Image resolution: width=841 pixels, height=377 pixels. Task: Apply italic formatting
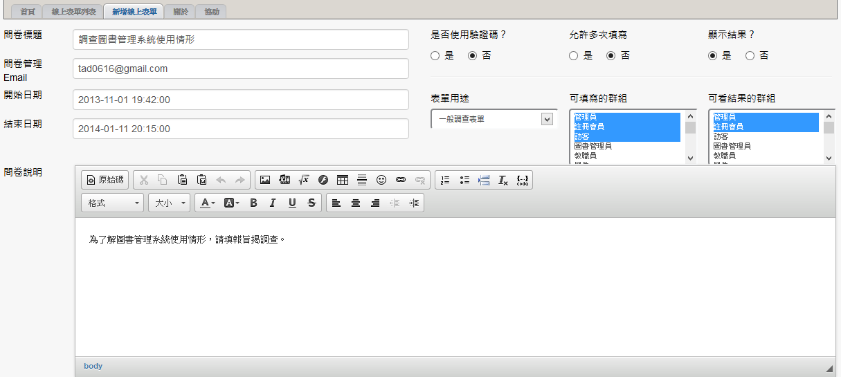pyautogui.click(x=273, y=203)
